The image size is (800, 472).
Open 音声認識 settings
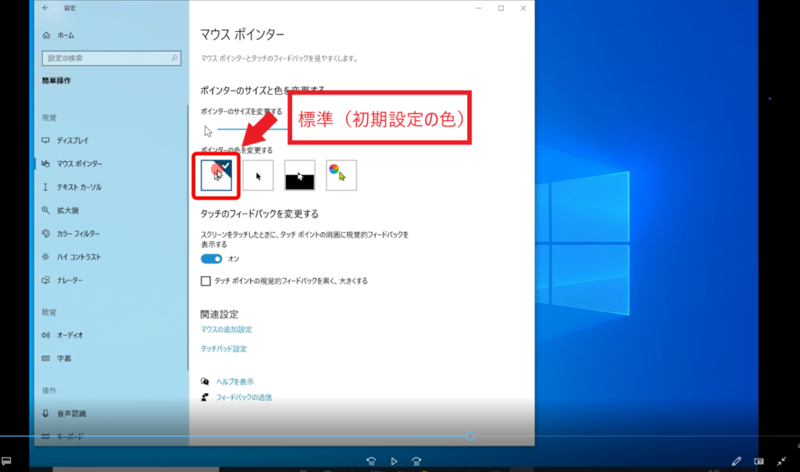click(70, 413)
